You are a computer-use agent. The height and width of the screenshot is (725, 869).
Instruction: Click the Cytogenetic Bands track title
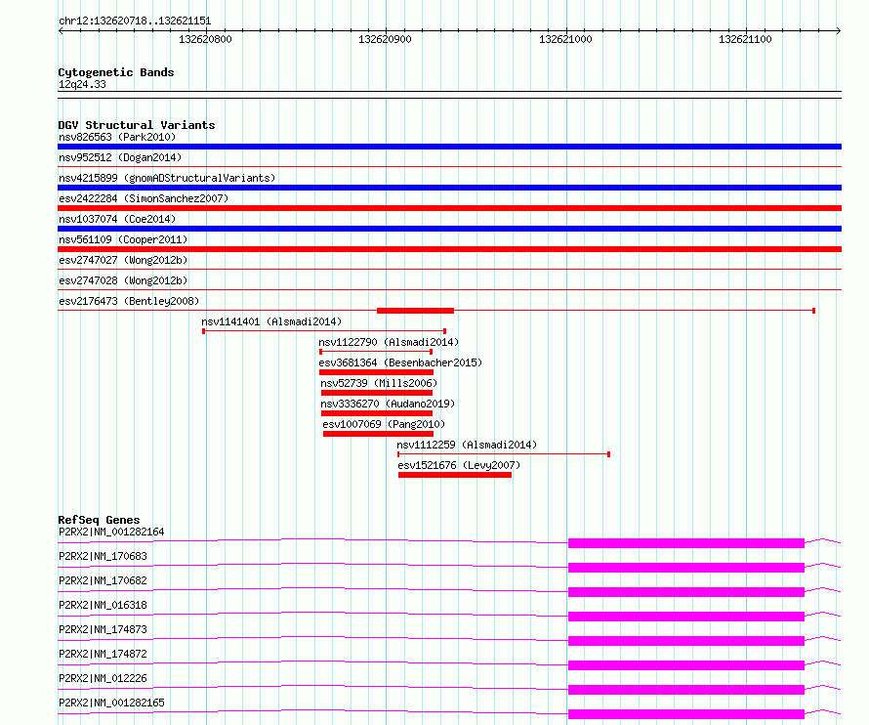(116, 72)
